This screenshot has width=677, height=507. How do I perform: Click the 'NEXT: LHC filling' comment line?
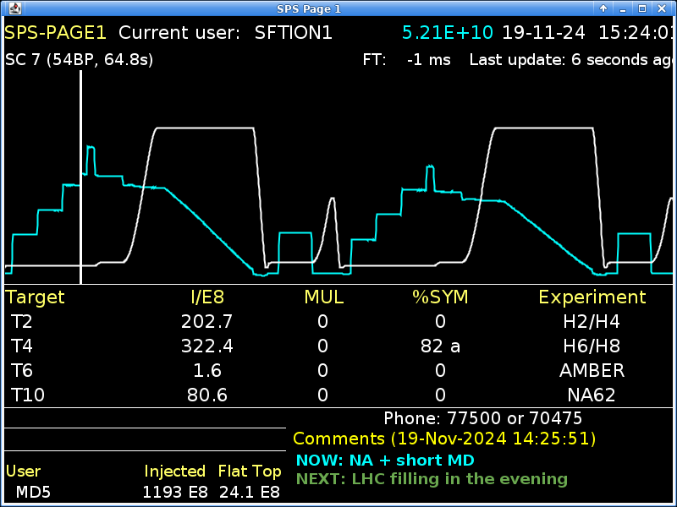click(x=432, y=479)
